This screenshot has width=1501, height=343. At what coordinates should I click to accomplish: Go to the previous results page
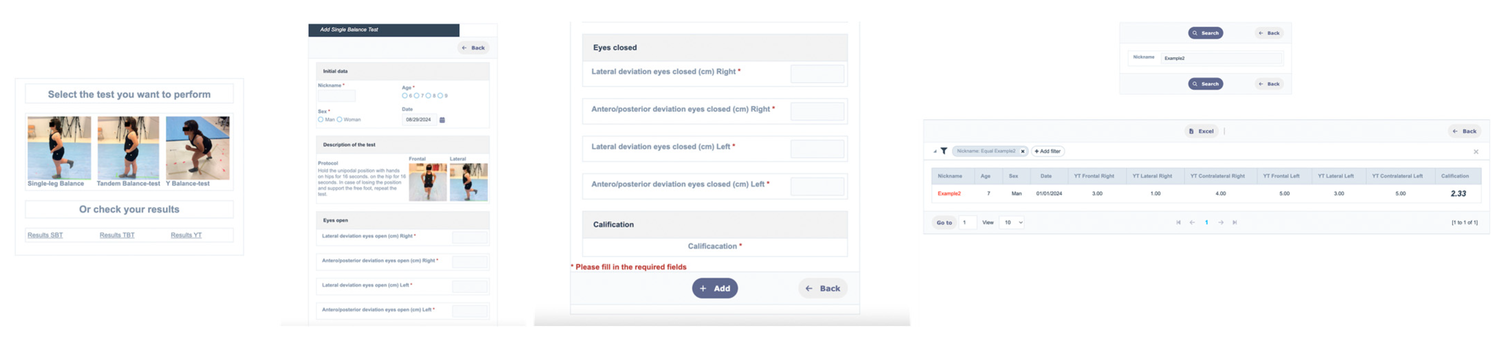click(x=1192, y=222)
